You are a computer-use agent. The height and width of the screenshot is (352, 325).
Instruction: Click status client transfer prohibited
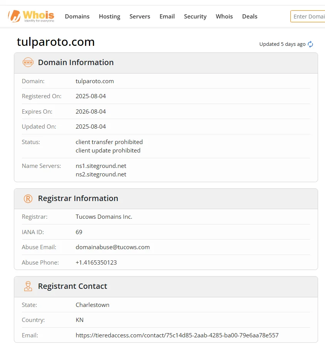point(109,142)
